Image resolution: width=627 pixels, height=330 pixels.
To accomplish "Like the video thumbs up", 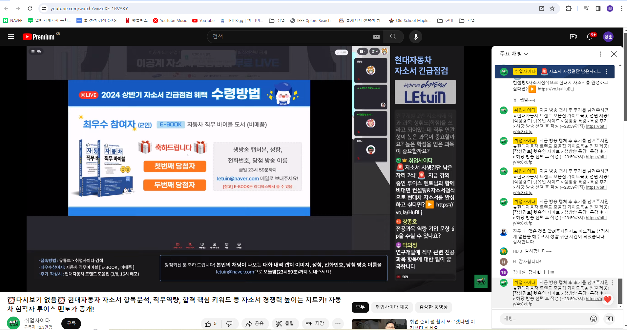I will click(211, 323).
